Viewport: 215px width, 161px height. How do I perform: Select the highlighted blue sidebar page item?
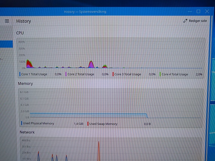6,44
